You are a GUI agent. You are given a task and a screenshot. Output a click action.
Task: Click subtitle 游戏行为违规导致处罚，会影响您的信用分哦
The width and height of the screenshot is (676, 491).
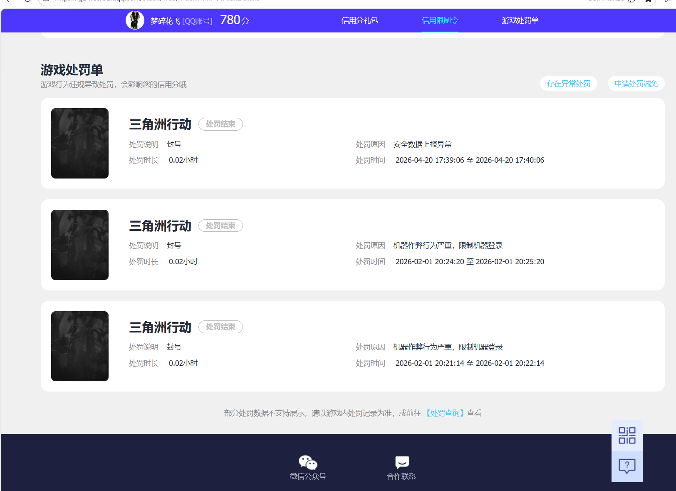tap(114, 84)
